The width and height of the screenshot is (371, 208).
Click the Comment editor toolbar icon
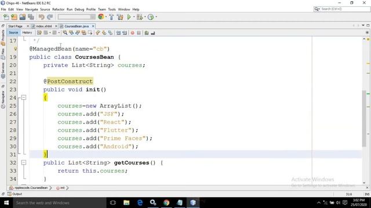point(147,33)
